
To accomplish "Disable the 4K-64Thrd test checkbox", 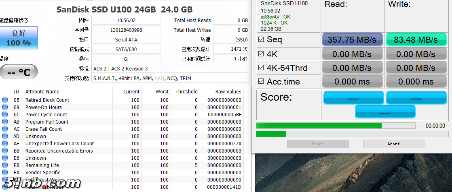I will pyautogui.click(x=261, y=68).
